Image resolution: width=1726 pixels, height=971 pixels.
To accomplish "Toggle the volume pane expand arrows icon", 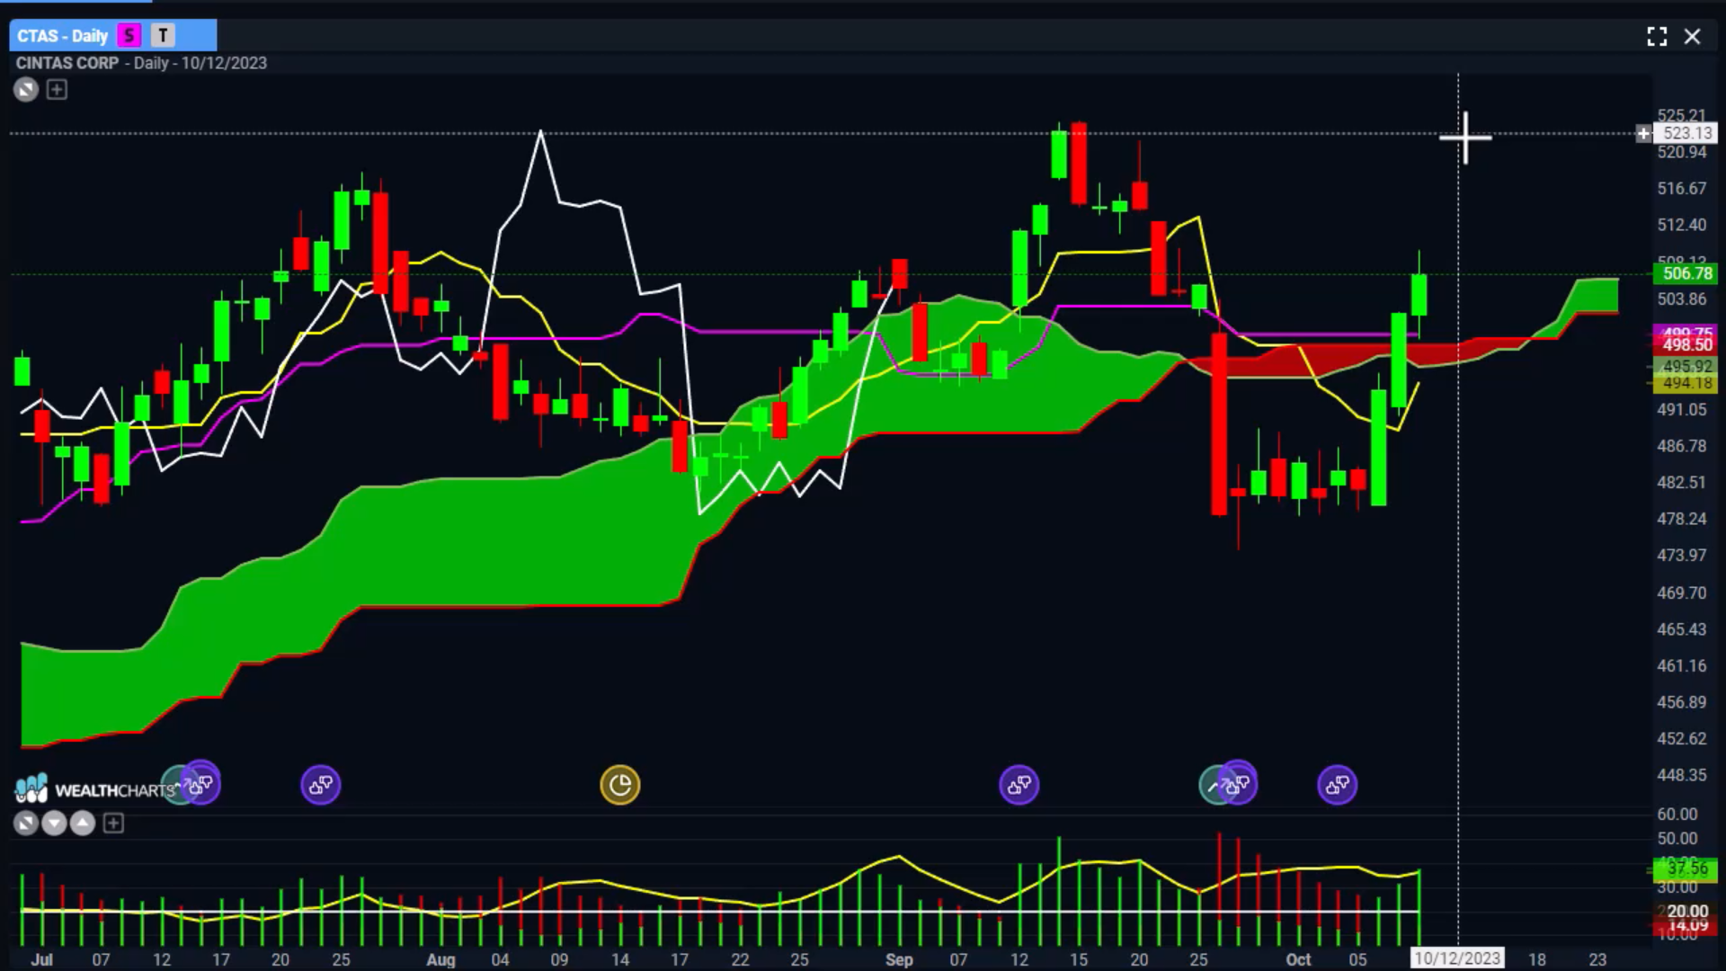I will (26, 823).
